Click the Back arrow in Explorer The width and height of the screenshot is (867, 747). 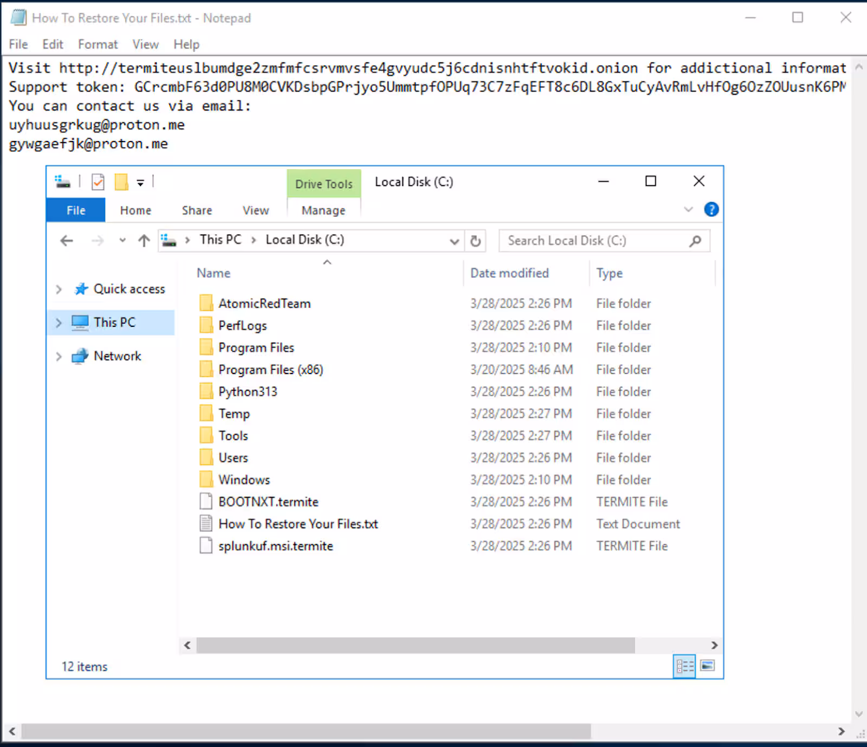tap(67, 241)
